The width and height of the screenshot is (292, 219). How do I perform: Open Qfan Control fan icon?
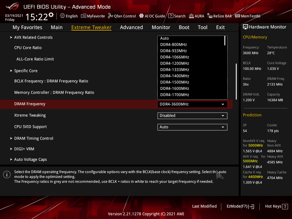[110, 16]
